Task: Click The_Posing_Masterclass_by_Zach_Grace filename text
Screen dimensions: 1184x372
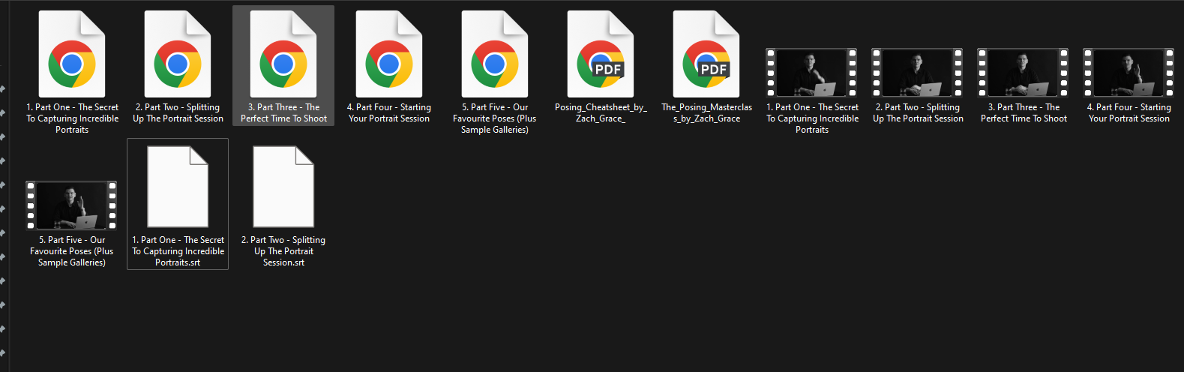Action: click(706, 112)
